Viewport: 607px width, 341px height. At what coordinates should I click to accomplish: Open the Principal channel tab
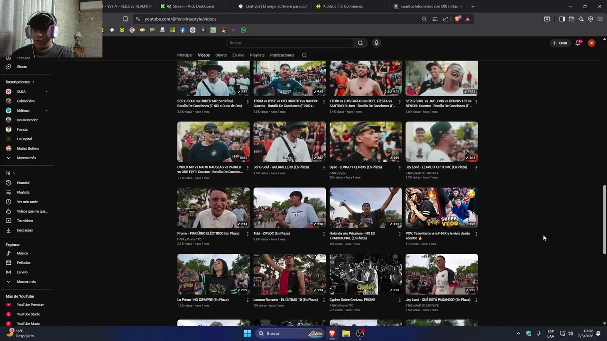(x=185, y=55)
